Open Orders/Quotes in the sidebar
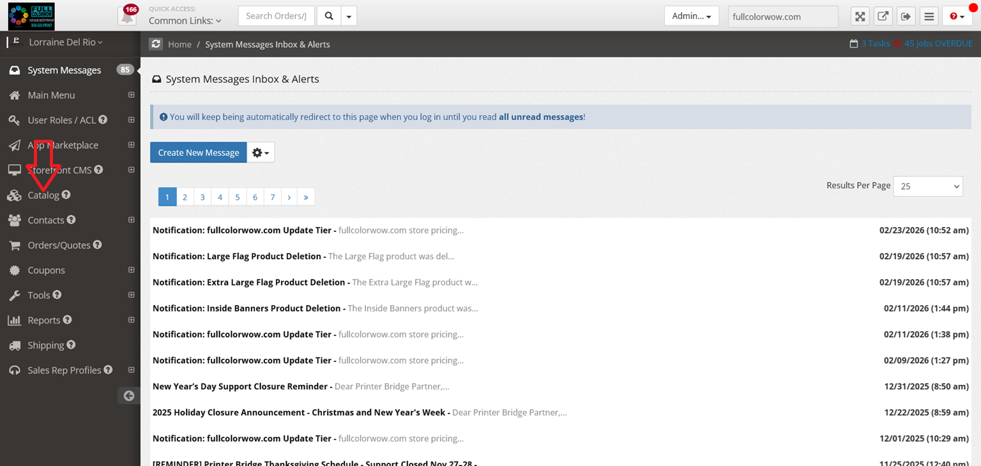 [x=59, y=245]
